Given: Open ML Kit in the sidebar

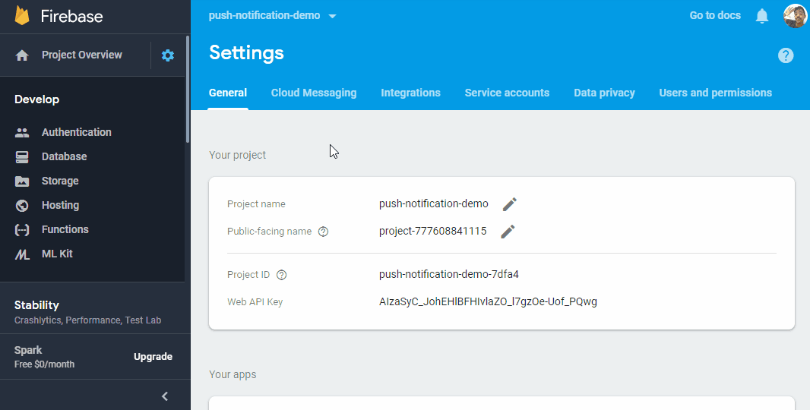Looking at the screenshot, I should coord(57,254).
